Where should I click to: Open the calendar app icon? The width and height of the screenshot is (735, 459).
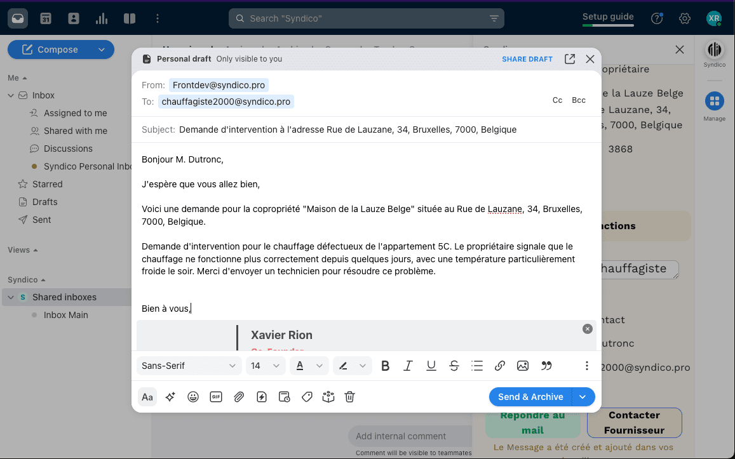(45, 18)
